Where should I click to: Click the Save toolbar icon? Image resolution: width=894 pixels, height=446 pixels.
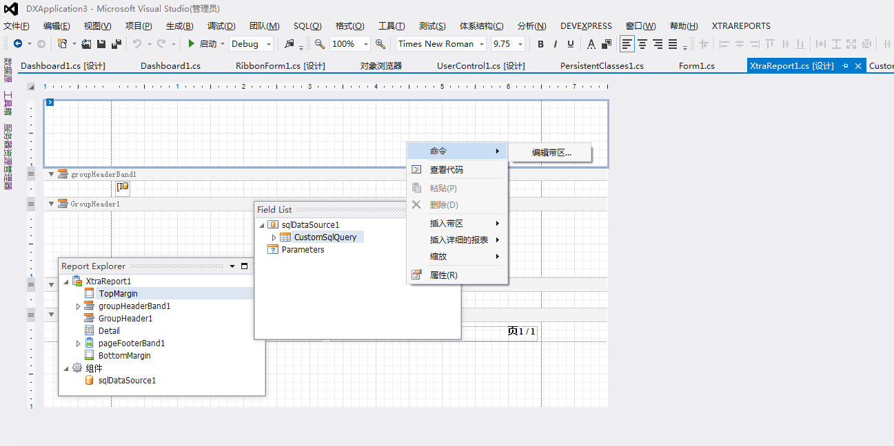pos(101,43)
